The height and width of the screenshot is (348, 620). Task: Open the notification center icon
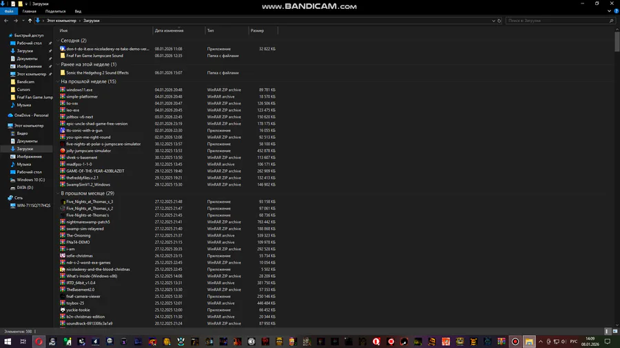tap(608, 342)
